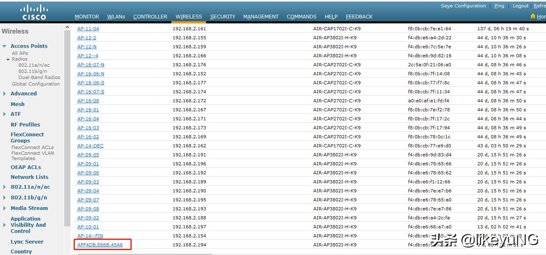Click the horizontal scrollbar below the table

coord(145,254)
